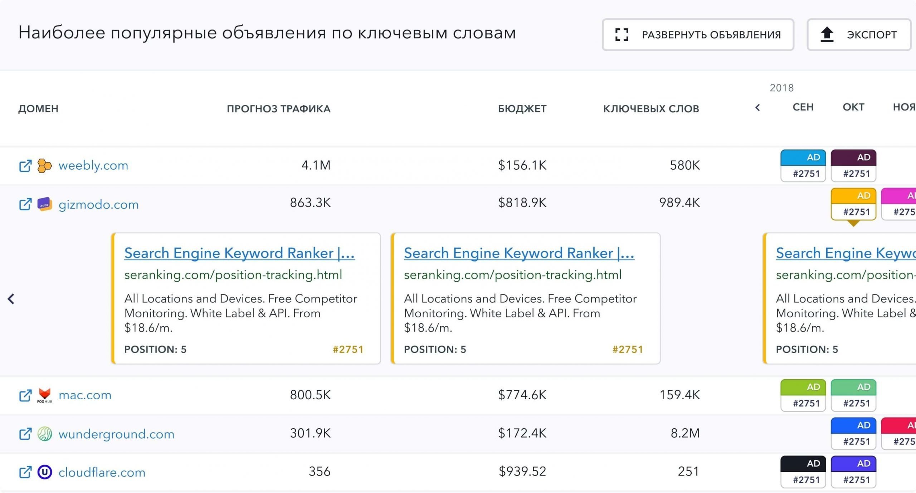
Task: Click the ЭКСПОРТ button
Action: tap(859, 35)
